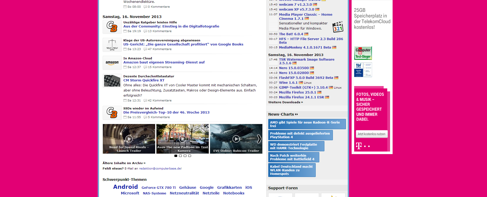This screenshot has height=197, width=487.
Task: Open GIMP-Toolkit (GTK+) 3.10.4 download
Action: click(x=303, y=87)
